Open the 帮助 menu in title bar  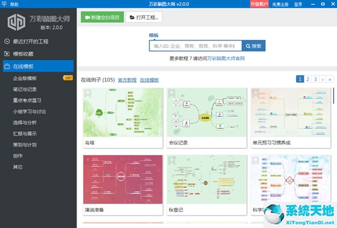point(14,4)
